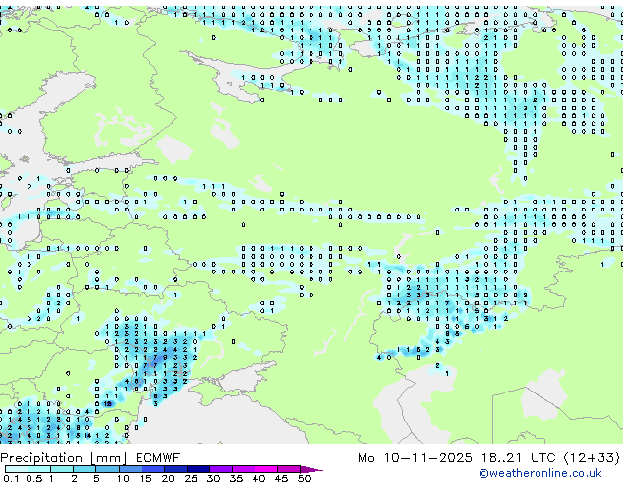Screen dimensions: 623x482
Task: Click the legend scale label "15"
Action: coord(145,478)
